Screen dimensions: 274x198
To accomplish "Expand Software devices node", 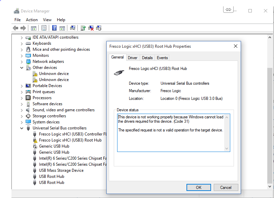I will tap(22, 104).
